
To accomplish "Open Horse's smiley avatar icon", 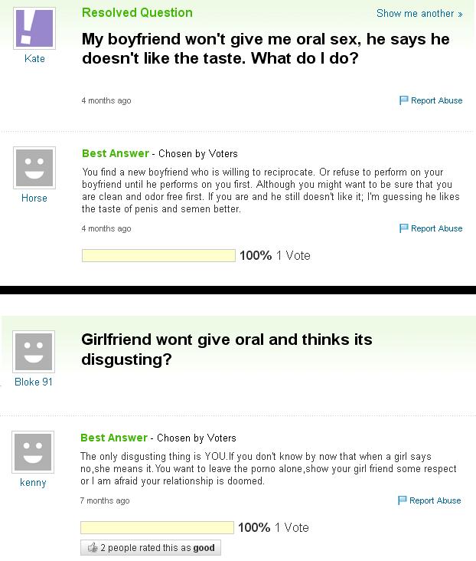I will [34, 168].
